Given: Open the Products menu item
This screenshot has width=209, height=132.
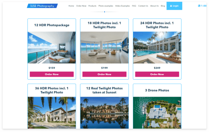Looking at the screenshot, I should (x=92, y=6).
